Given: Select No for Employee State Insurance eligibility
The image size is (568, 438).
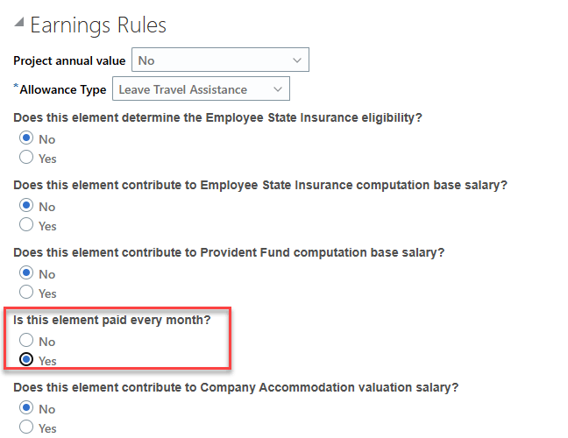Looking at the screenshot, I should click(26, 138).
